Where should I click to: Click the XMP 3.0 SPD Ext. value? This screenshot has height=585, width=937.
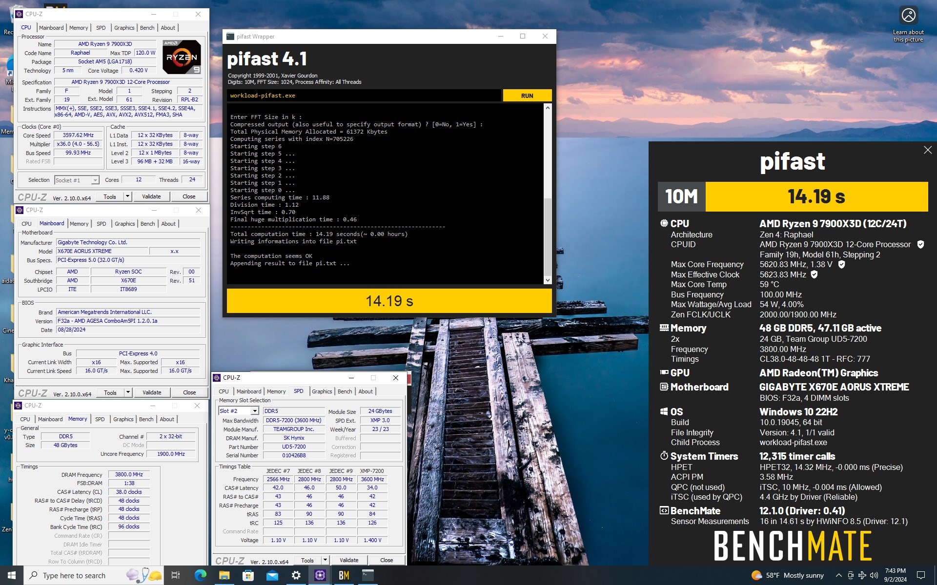click(380, 420)
